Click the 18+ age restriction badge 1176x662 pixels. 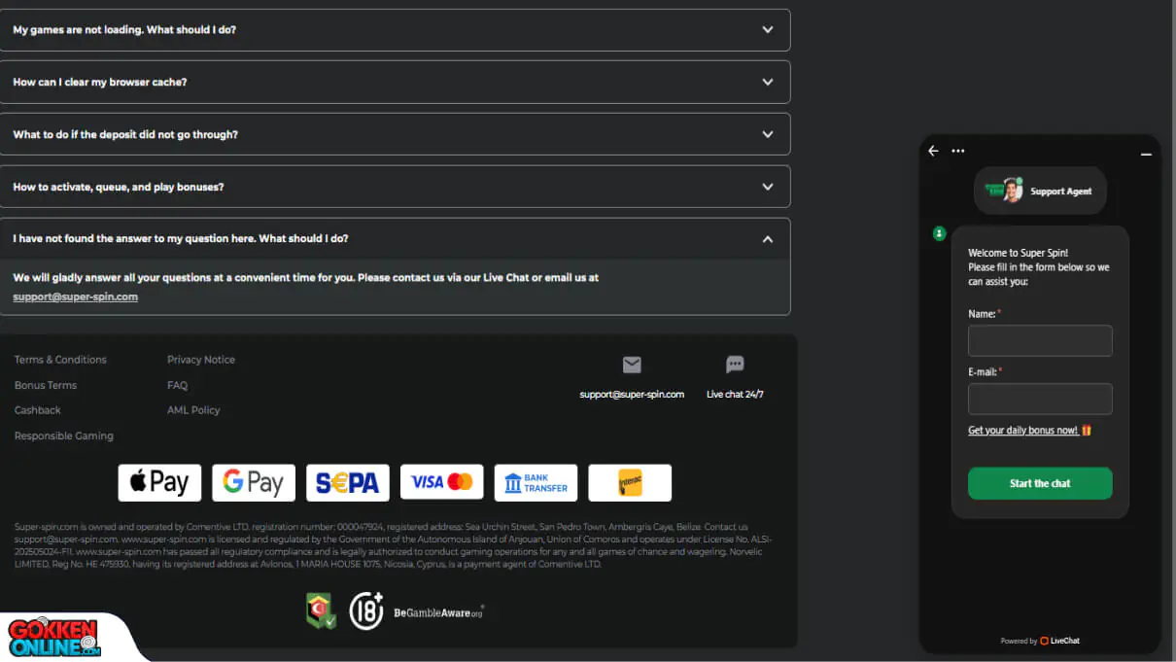click(366, 610)
